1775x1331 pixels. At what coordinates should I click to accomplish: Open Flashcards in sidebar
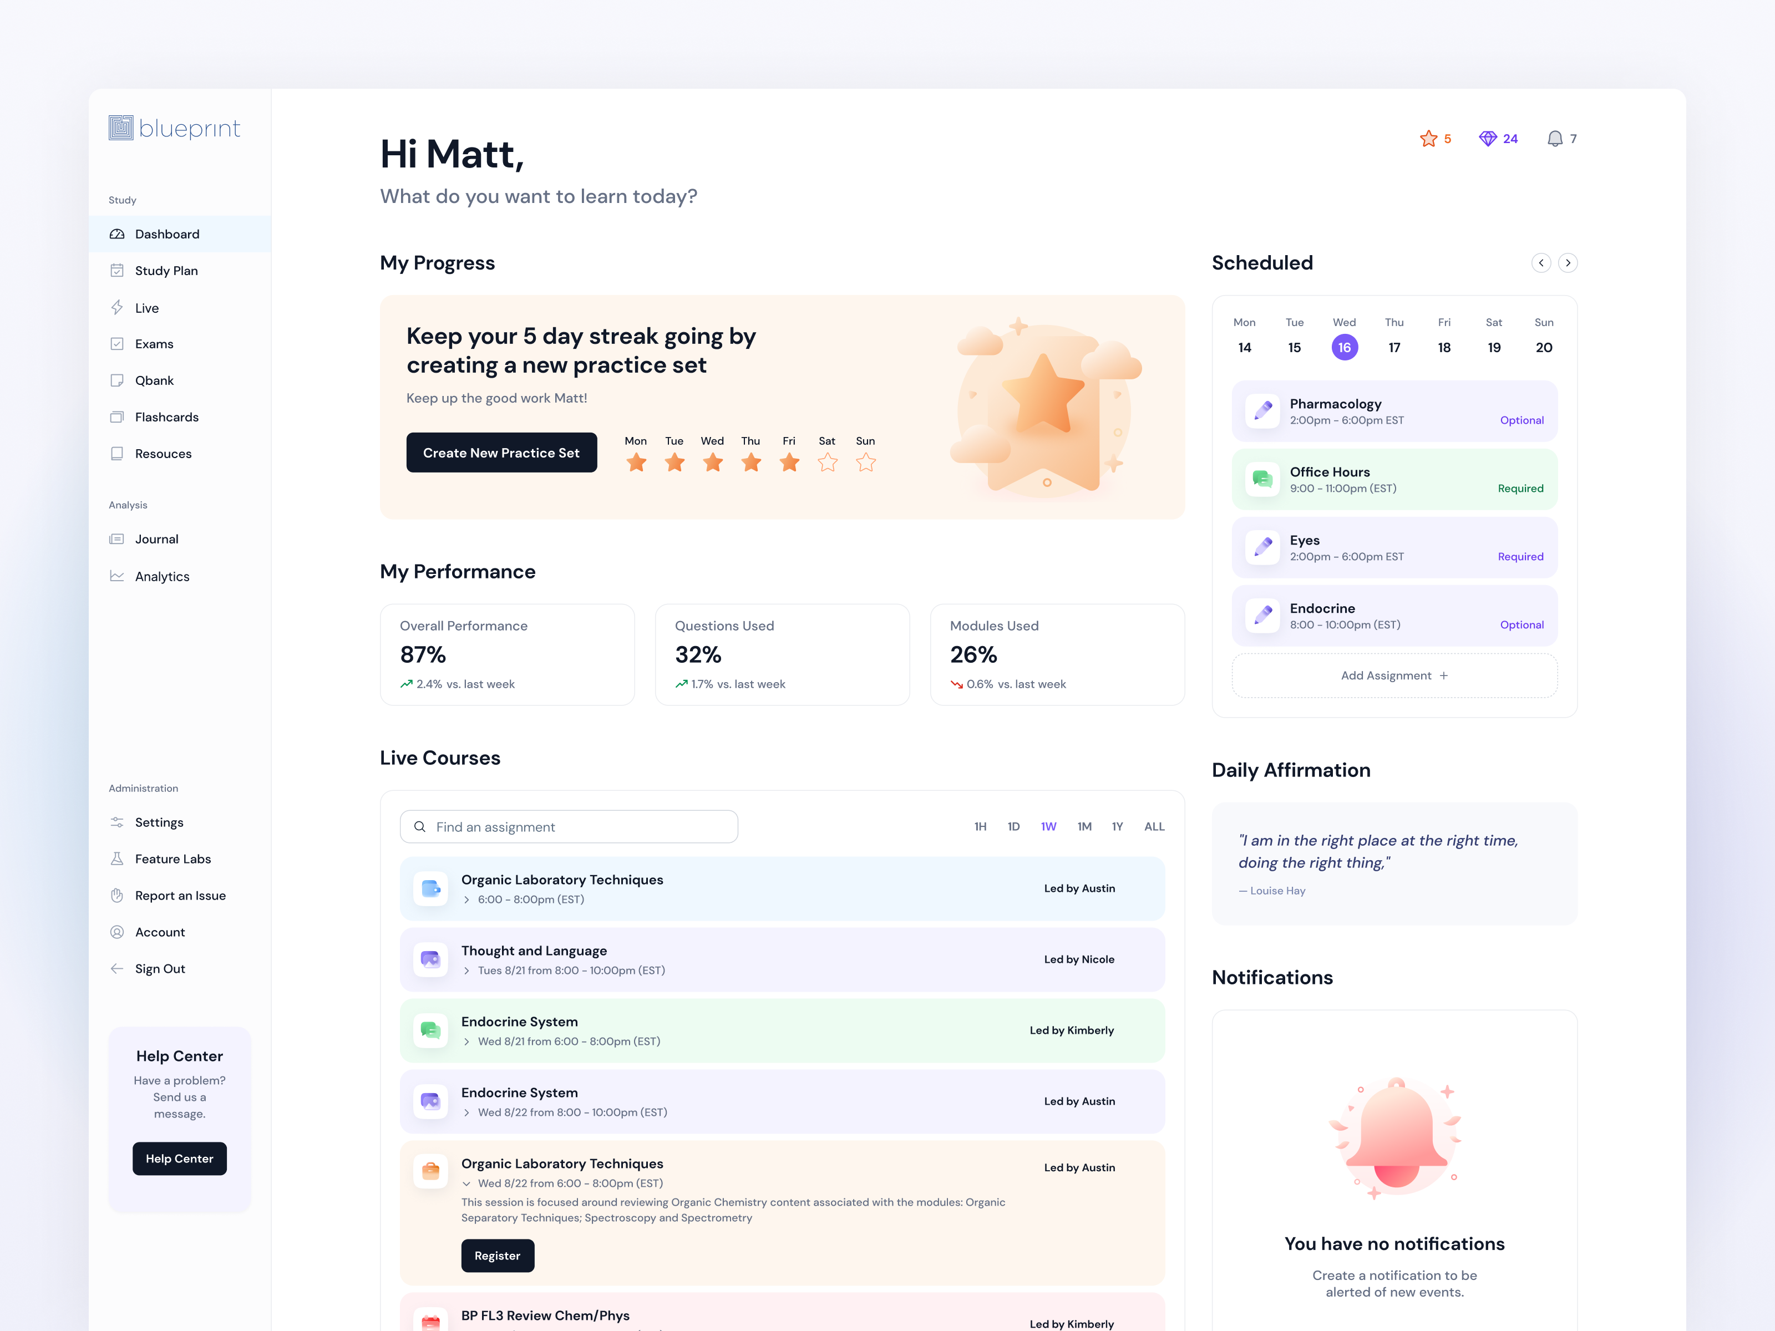[x=180, y=417]
